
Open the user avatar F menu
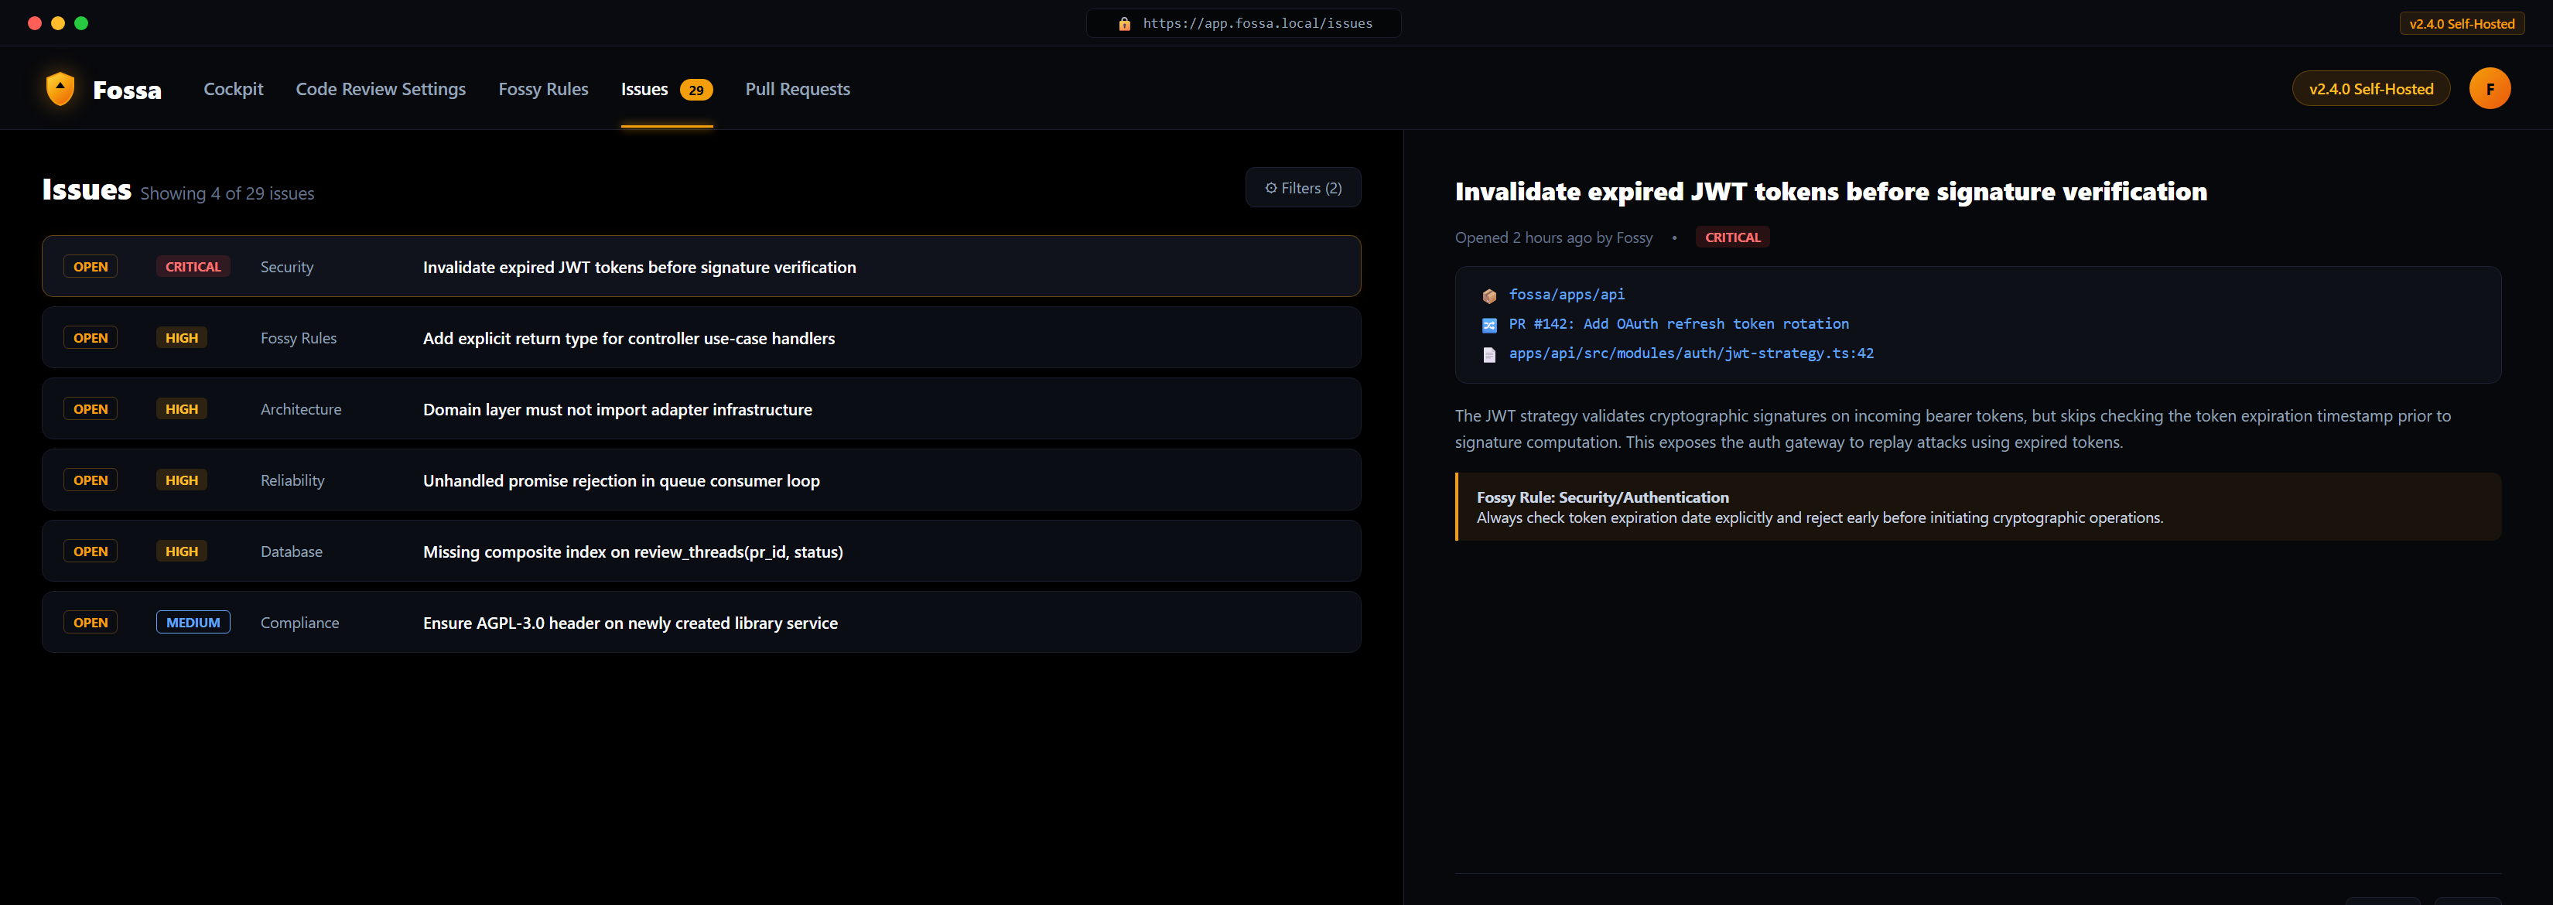click(x=2489, y=88)
